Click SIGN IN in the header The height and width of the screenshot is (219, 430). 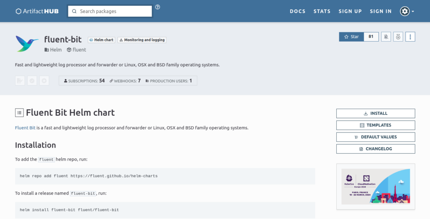pos(380,11)
